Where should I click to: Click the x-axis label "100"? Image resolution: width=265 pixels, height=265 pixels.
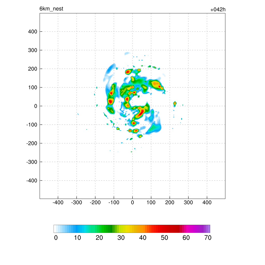click(x=151, y=202)
